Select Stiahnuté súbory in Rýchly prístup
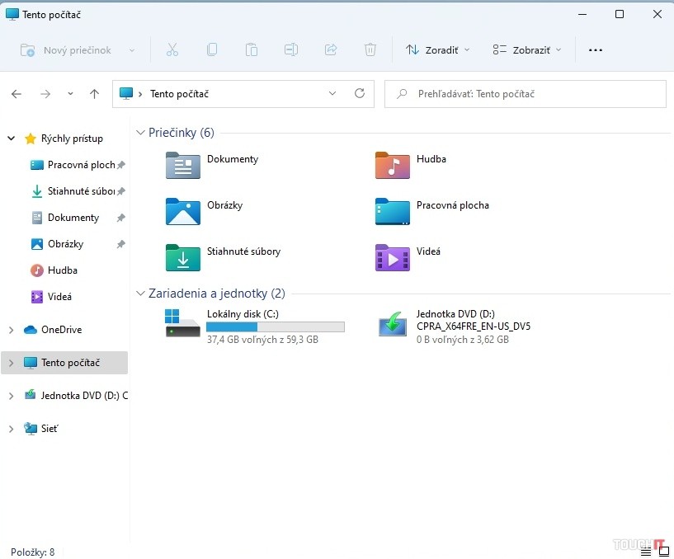Viewport: 674px width, 559px height. click(x=80, y=191)
